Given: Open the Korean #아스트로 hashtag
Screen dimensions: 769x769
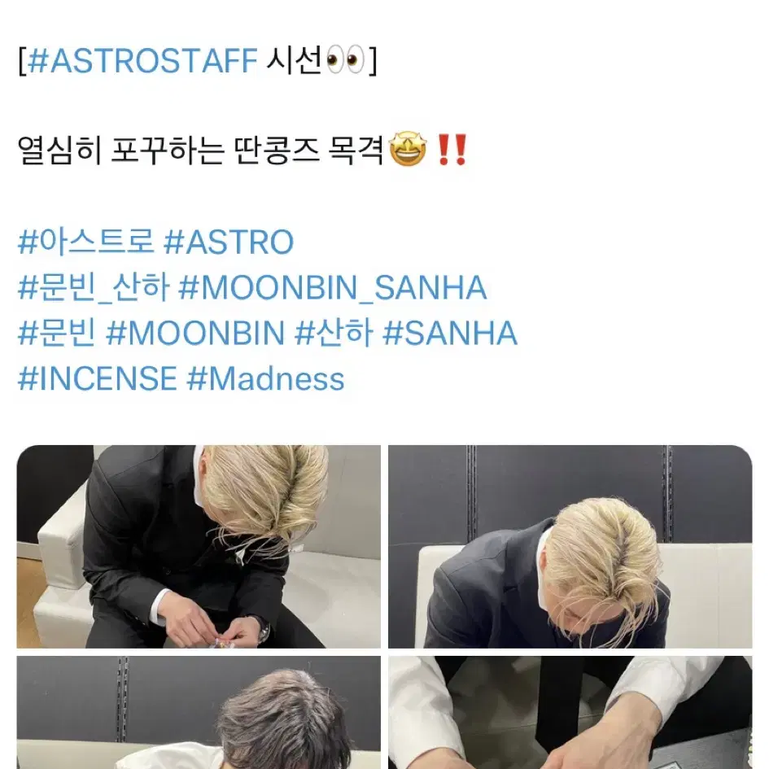Looking at the screenshot, I should (85, 242).
